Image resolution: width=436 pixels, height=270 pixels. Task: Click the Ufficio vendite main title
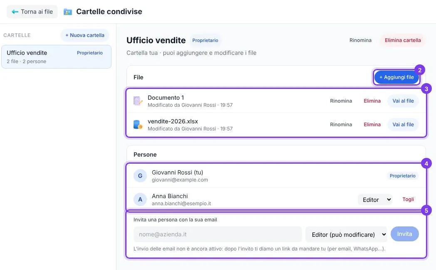pyautogui.click(x=156, y=40)
